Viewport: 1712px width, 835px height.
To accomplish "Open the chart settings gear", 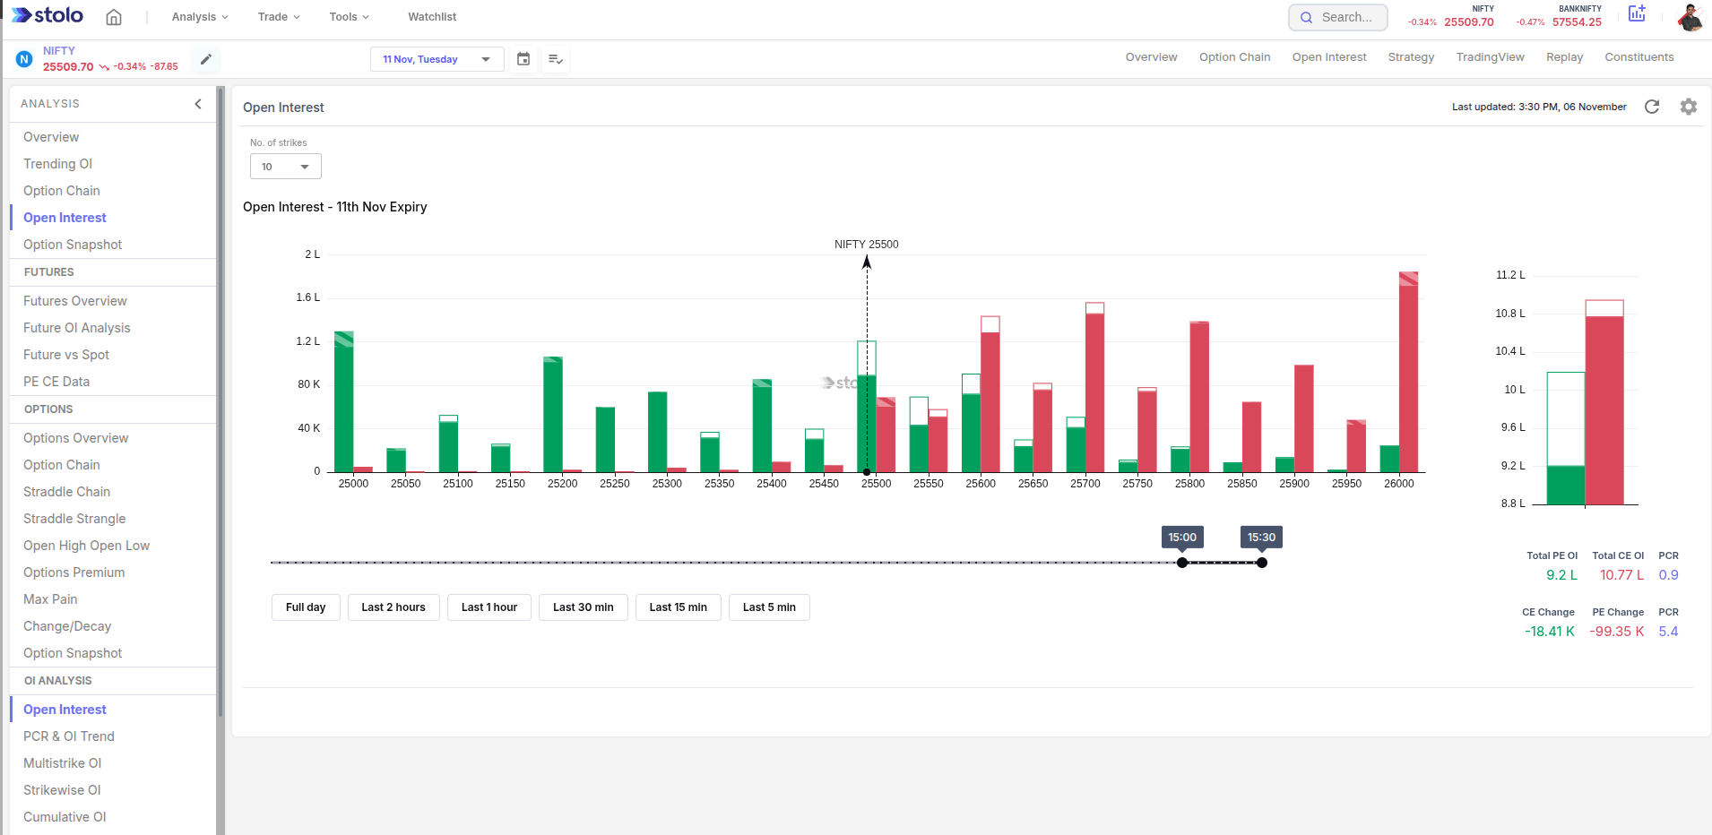I will coord(1689,107).
